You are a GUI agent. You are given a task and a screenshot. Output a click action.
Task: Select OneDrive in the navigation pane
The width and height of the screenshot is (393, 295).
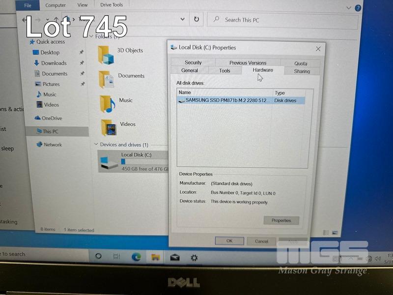[52, 118]
